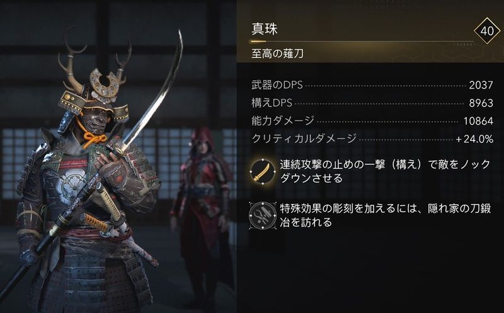This screenshot has height=313, width=504.
Task: Click the level 40 diamond badge
Action: click(x=487, y=30)
